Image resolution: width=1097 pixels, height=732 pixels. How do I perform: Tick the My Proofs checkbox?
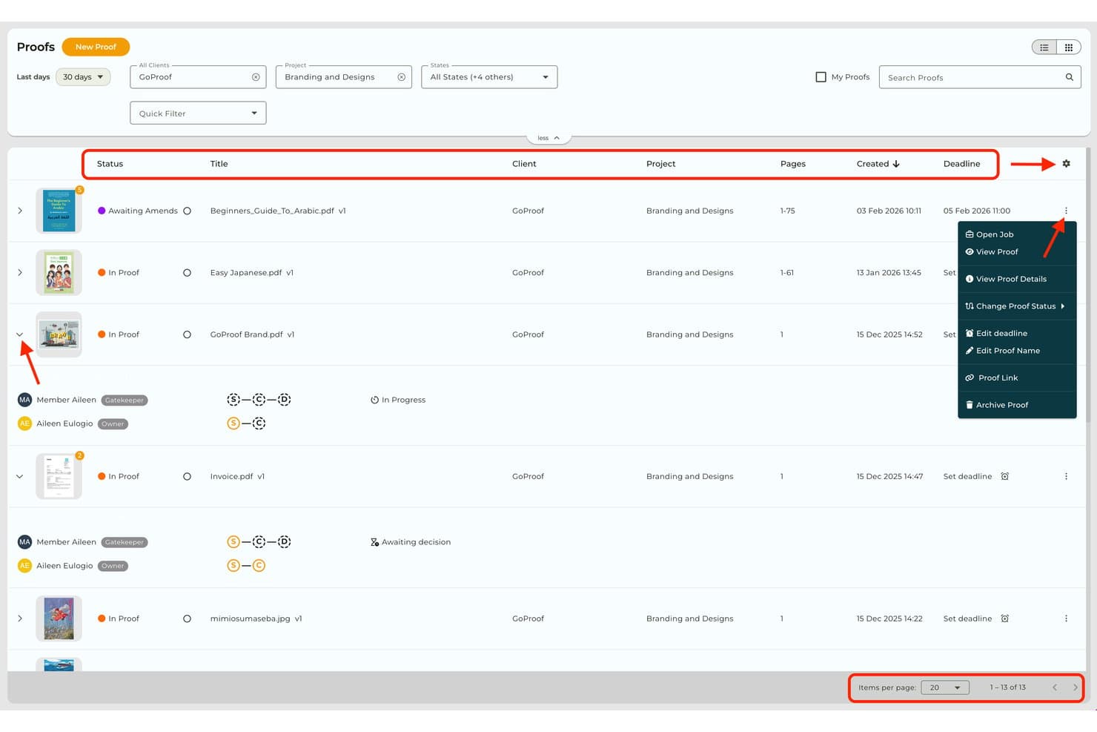(x=821, y=77)
